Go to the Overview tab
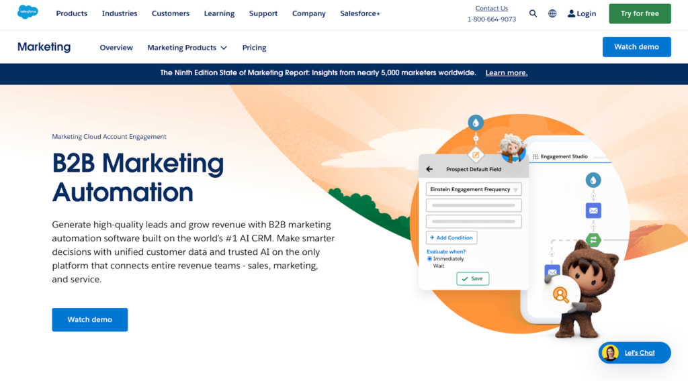 [116, 48]
